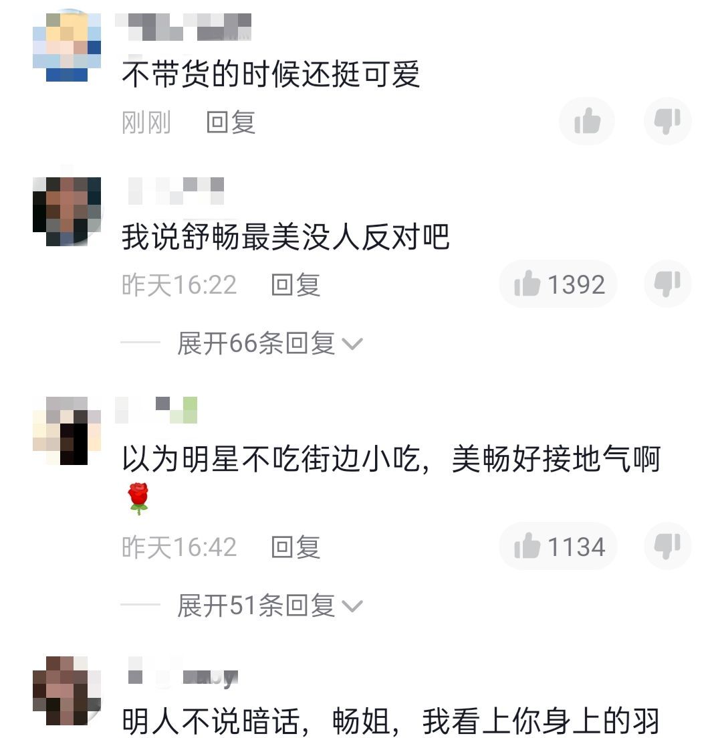The height and width of the screenshot is (738, 722).
Task: Like the comment 不带货的时候还挺可爱
Action: coord(587,121)
